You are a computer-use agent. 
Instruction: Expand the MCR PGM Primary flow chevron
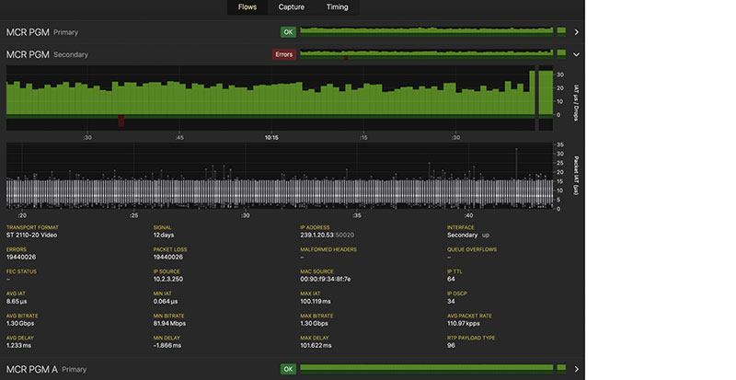pos(576,32)
